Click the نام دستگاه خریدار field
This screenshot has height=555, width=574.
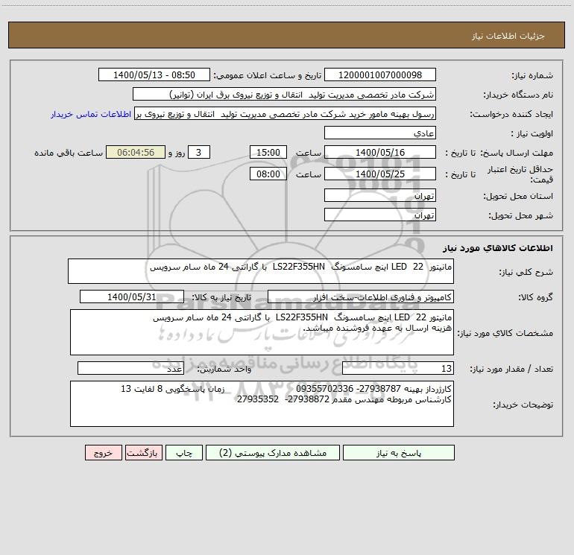pyautogui.click(x=284, y=95)
